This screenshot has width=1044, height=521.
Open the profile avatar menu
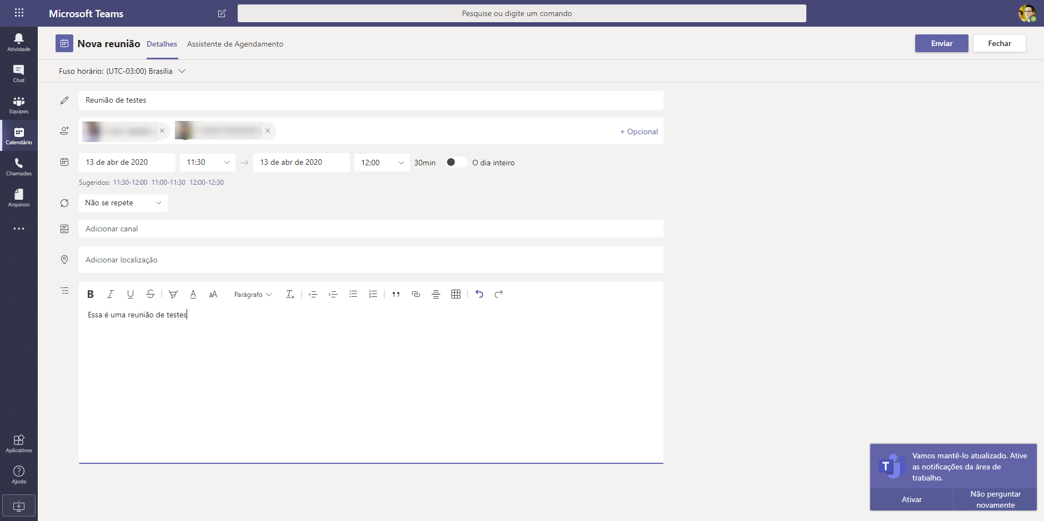(1027, 13)
